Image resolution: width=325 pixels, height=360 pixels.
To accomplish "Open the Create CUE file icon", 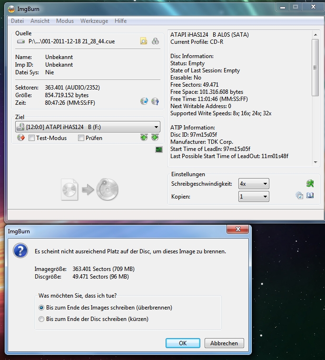I will tap(155, 41).
